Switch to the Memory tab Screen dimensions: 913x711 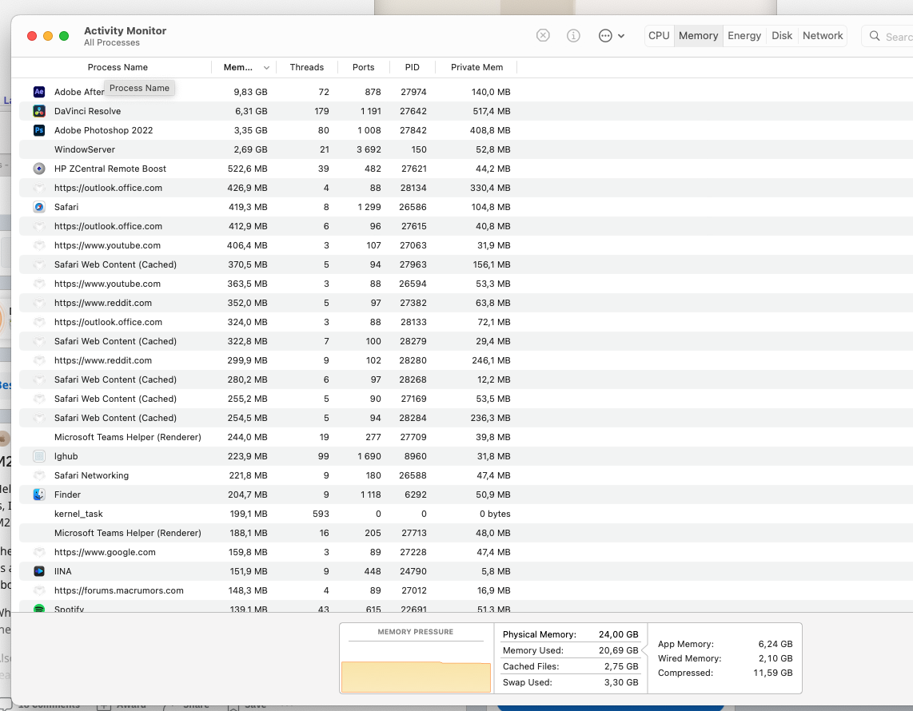coord(698,35)
